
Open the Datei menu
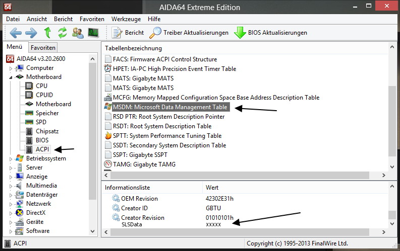tap(13, 19)
